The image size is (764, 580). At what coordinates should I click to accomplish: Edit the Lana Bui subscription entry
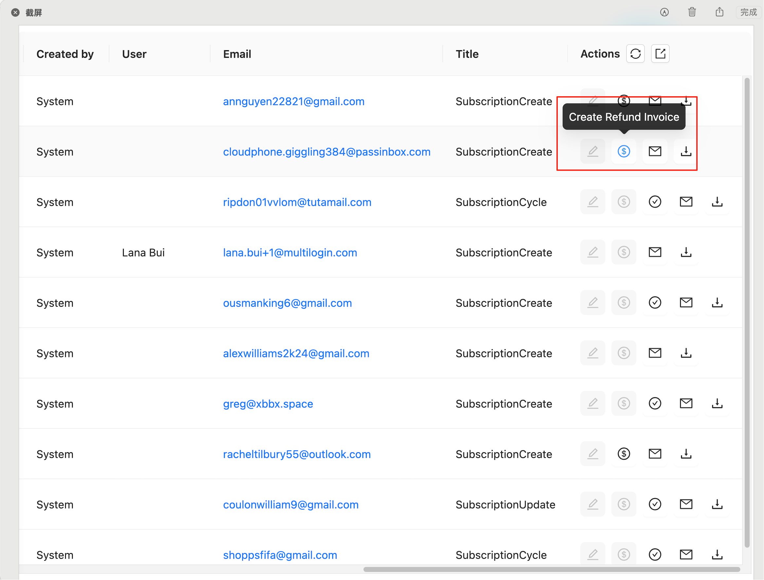593,252
